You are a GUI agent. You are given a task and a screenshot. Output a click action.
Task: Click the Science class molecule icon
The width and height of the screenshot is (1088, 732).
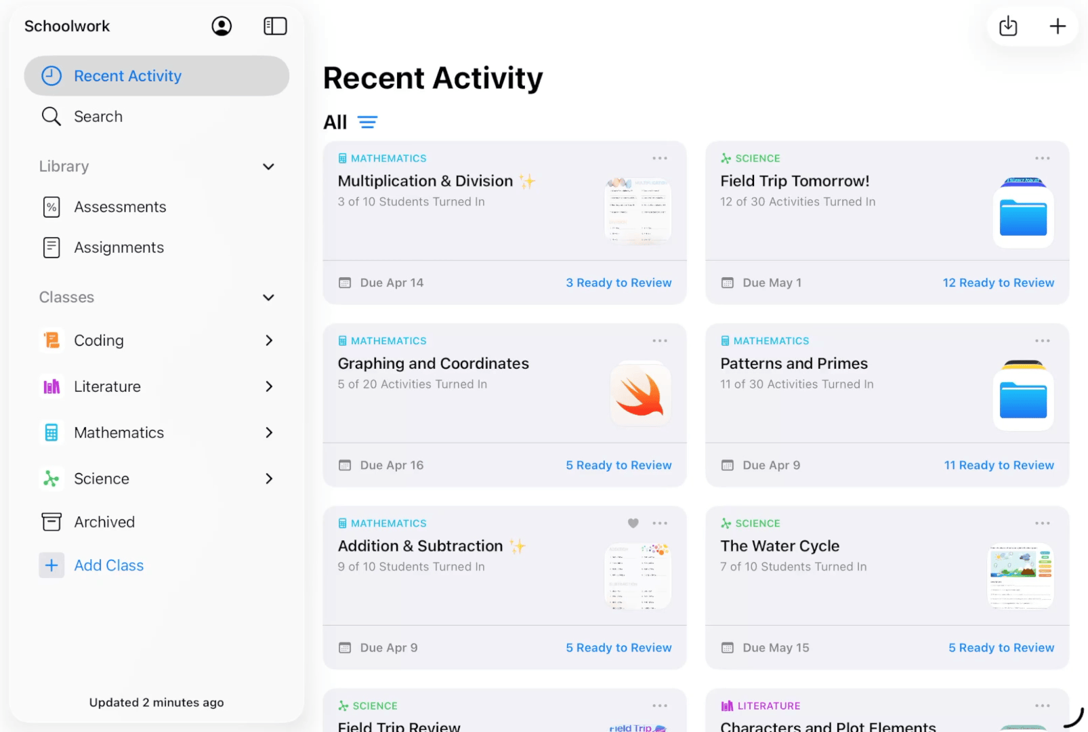click(51, 478)
